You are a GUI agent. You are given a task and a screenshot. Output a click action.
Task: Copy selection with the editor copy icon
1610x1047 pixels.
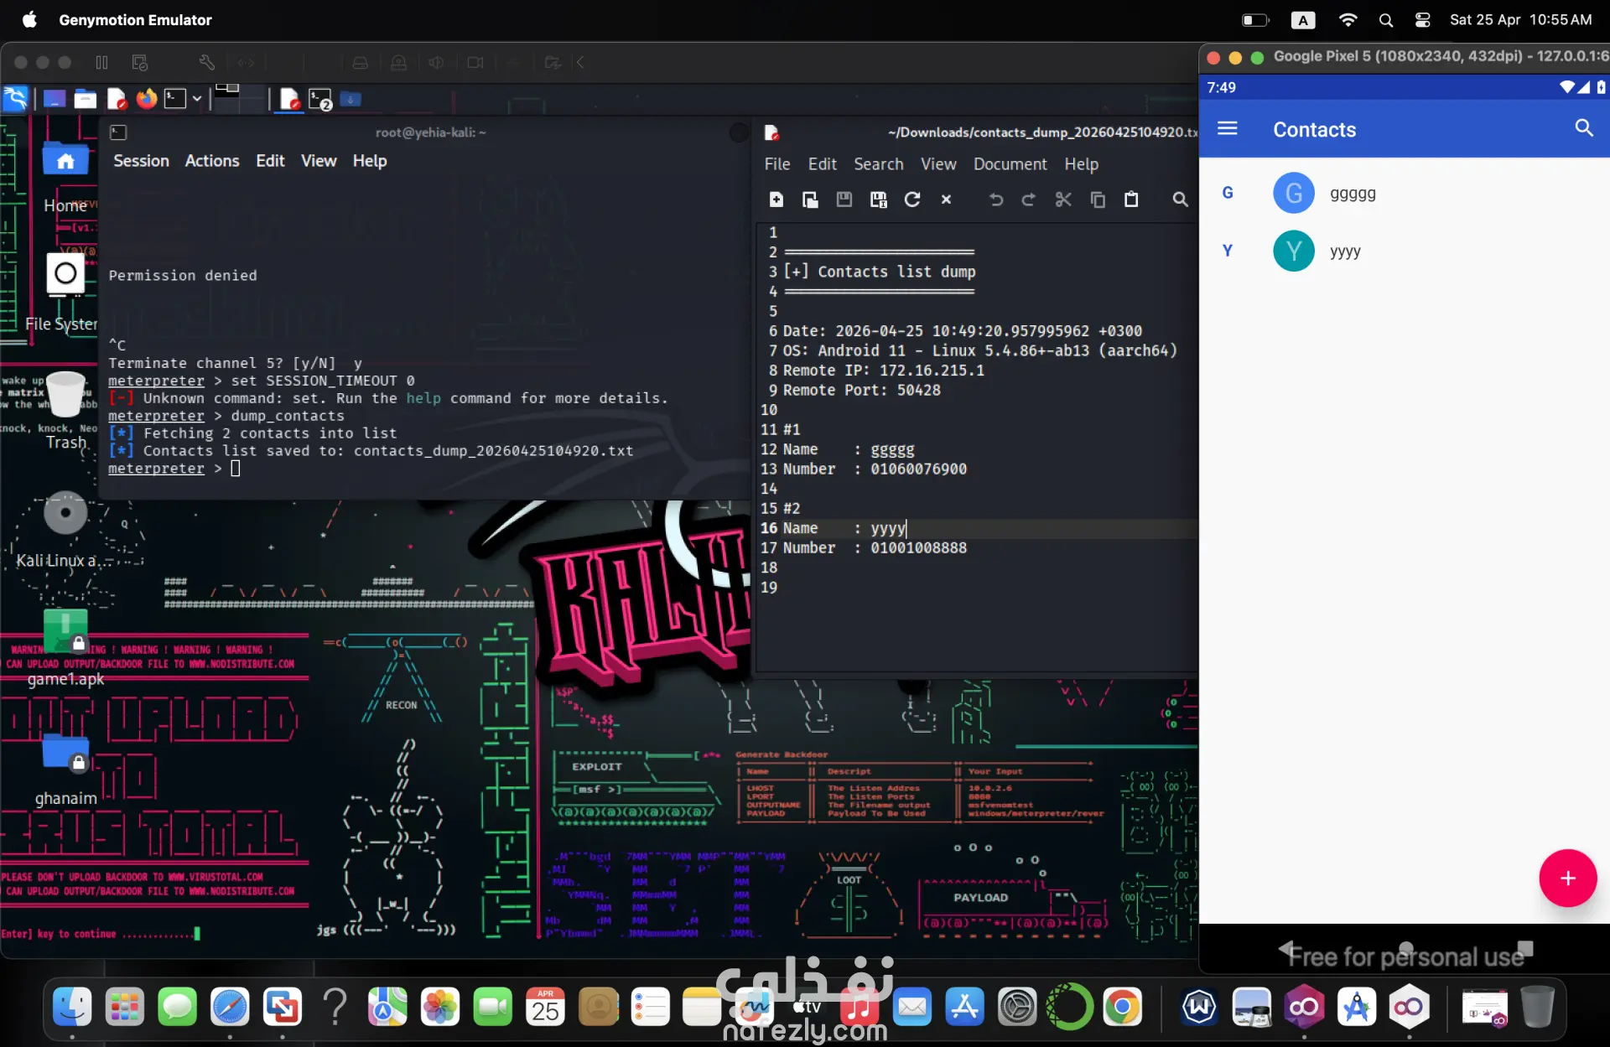[1098, 200]
